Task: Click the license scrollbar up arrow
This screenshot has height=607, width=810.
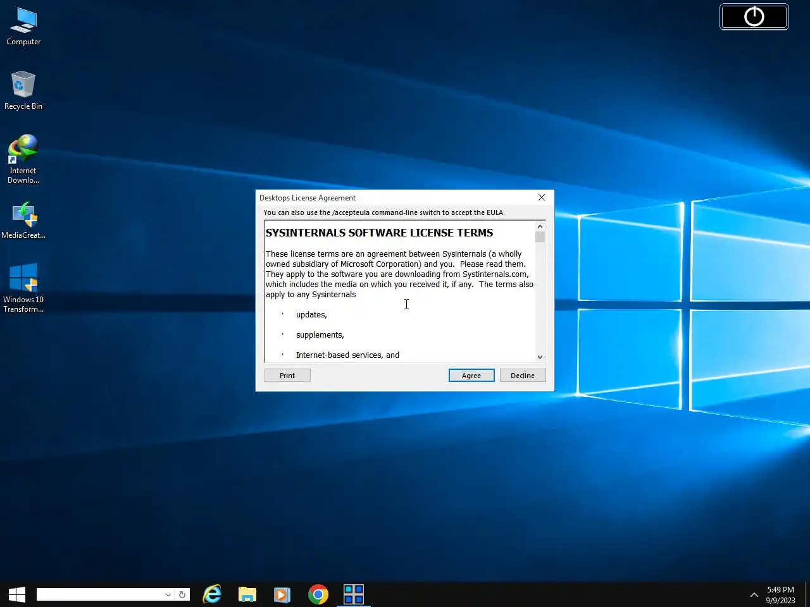Action: [x=540, y=226]
